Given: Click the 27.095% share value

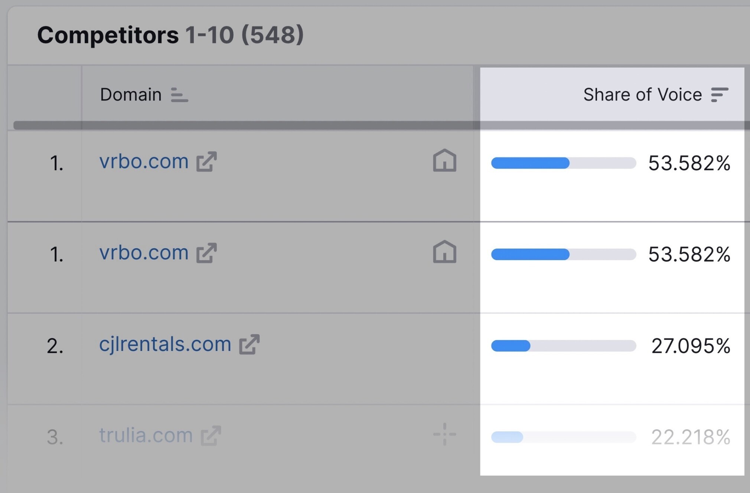Looking at the screenshot, I should coord(691,346).
